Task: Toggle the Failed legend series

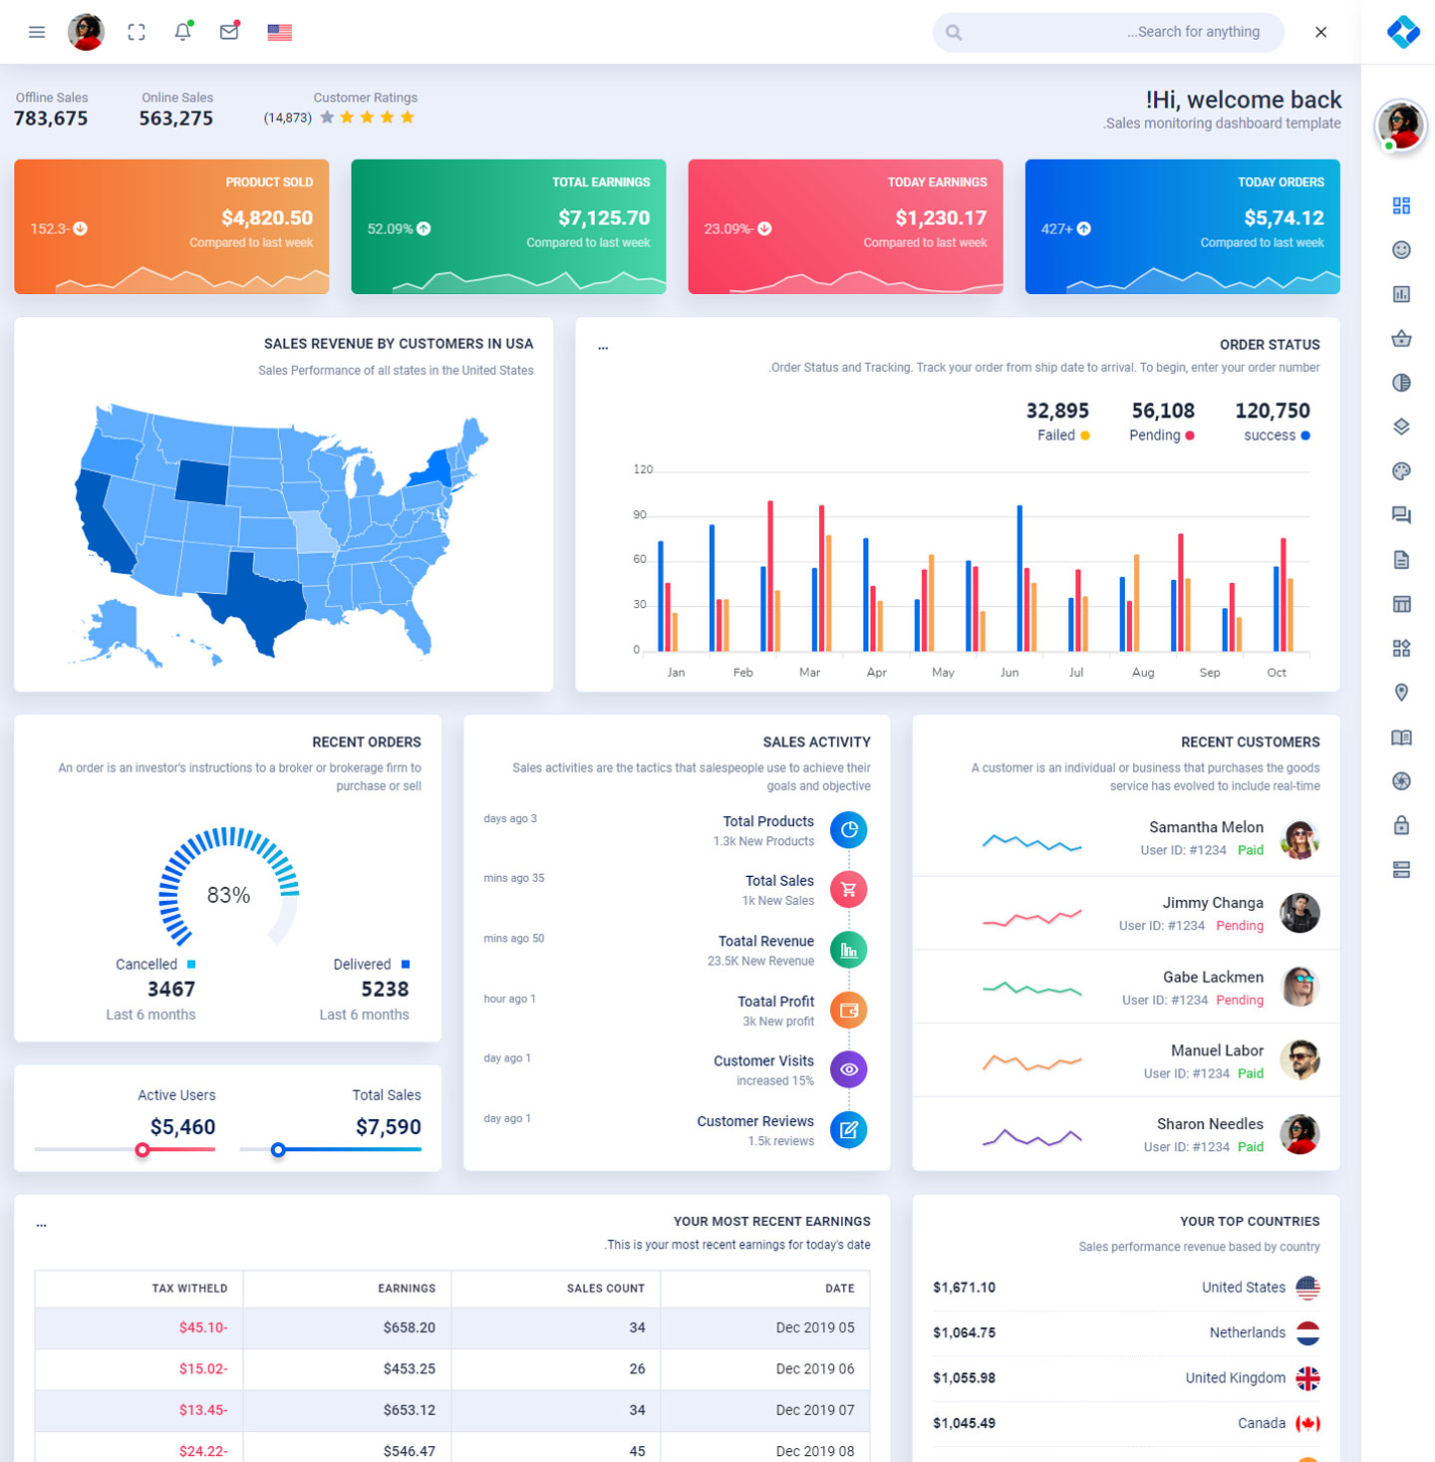Action: click(1062, 436)
